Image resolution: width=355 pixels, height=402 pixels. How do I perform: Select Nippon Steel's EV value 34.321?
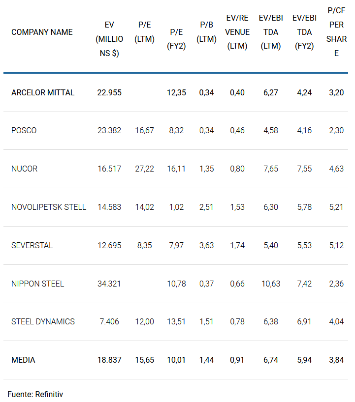[109, 284]
